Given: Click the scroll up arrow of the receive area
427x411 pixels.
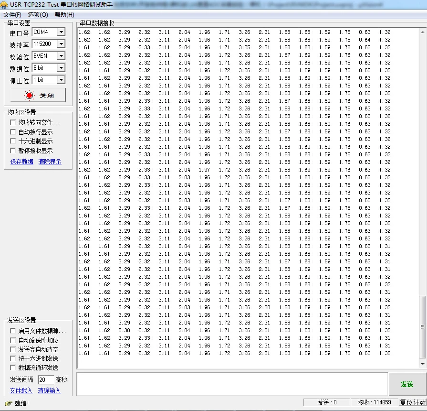Looking at the screenshot, I should [423, 32].
